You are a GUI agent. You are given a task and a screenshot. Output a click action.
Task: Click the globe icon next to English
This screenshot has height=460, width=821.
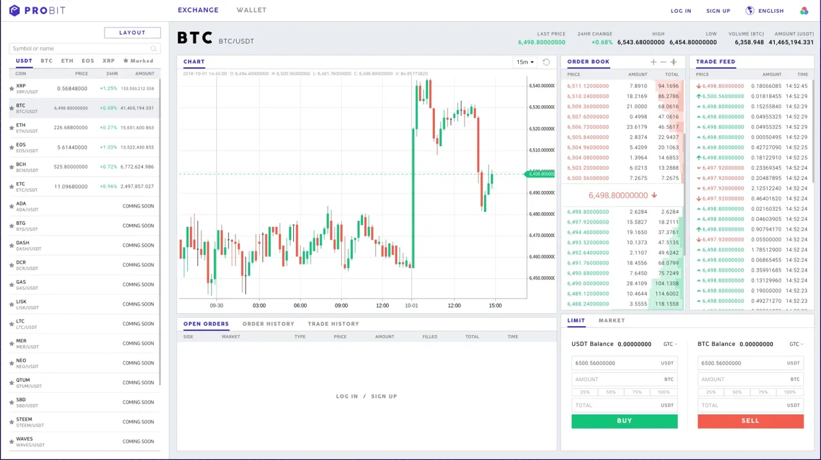pos(750,10)
